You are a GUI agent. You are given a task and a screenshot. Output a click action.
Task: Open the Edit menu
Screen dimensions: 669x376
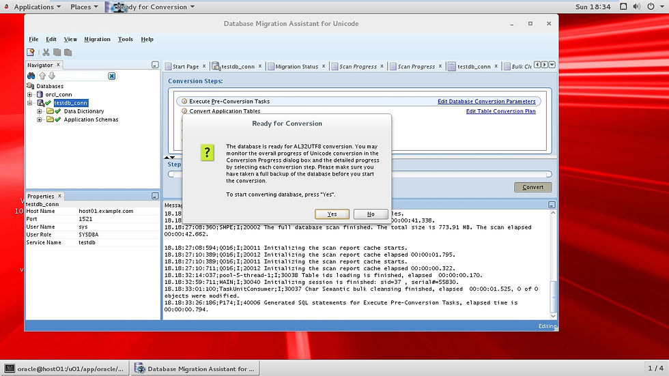pos(51,39)
